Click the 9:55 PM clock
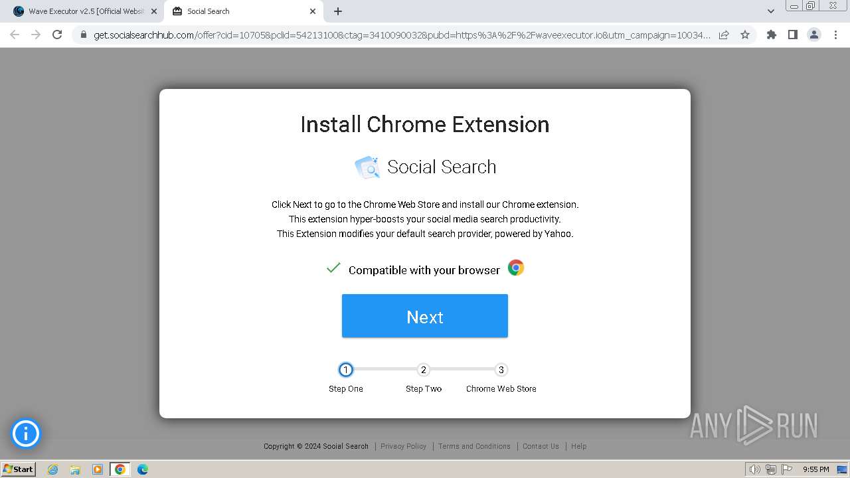850x478 pixels. click(815, 469)
